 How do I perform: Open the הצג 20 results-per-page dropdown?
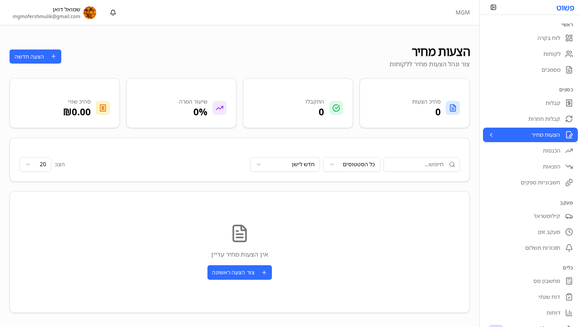[35, 164]
